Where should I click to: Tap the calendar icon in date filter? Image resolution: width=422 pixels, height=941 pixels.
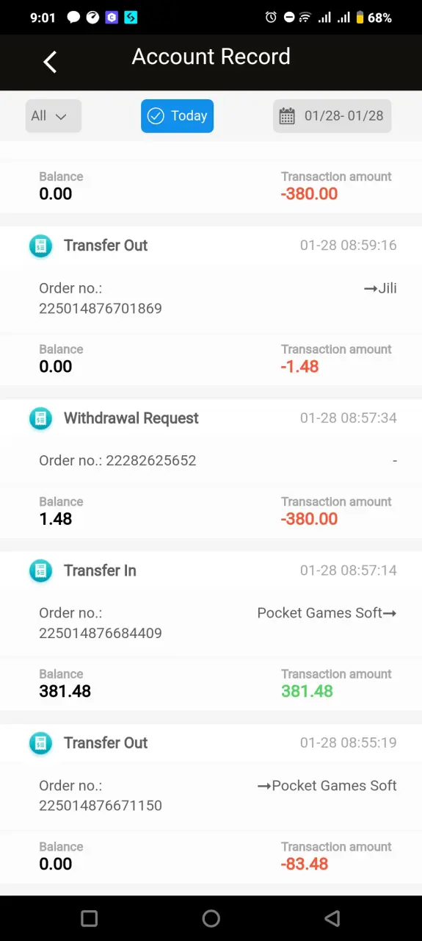[x=287, y=116]
